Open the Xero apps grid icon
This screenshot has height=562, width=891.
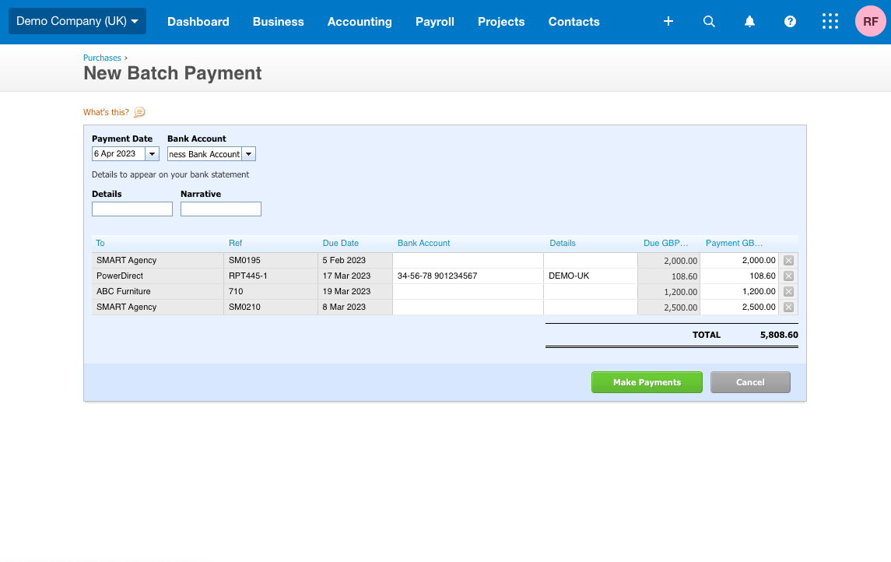click(830, 21)
